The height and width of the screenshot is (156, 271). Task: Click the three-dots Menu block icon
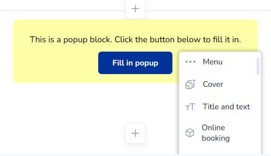pyautogui.click(x=190, y=62)
